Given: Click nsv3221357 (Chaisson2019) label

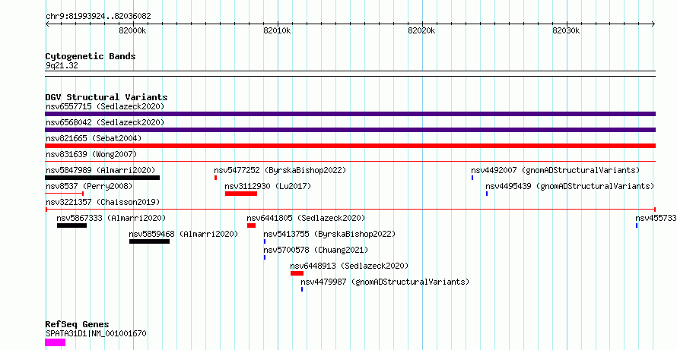Looking at the screenshot, I should point(103,202).
